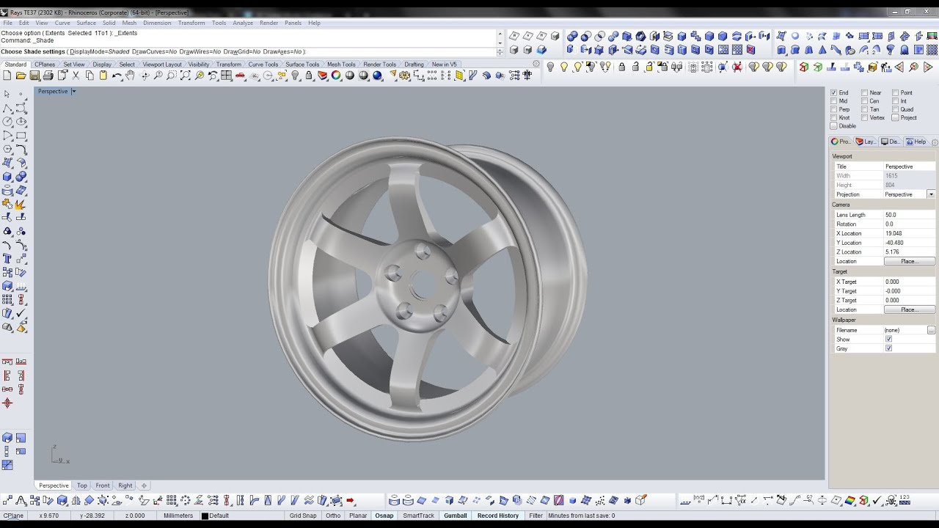939x528 pixels.
Task: Select the Polyline tool in left sidebar
Action: coord(7,108)
